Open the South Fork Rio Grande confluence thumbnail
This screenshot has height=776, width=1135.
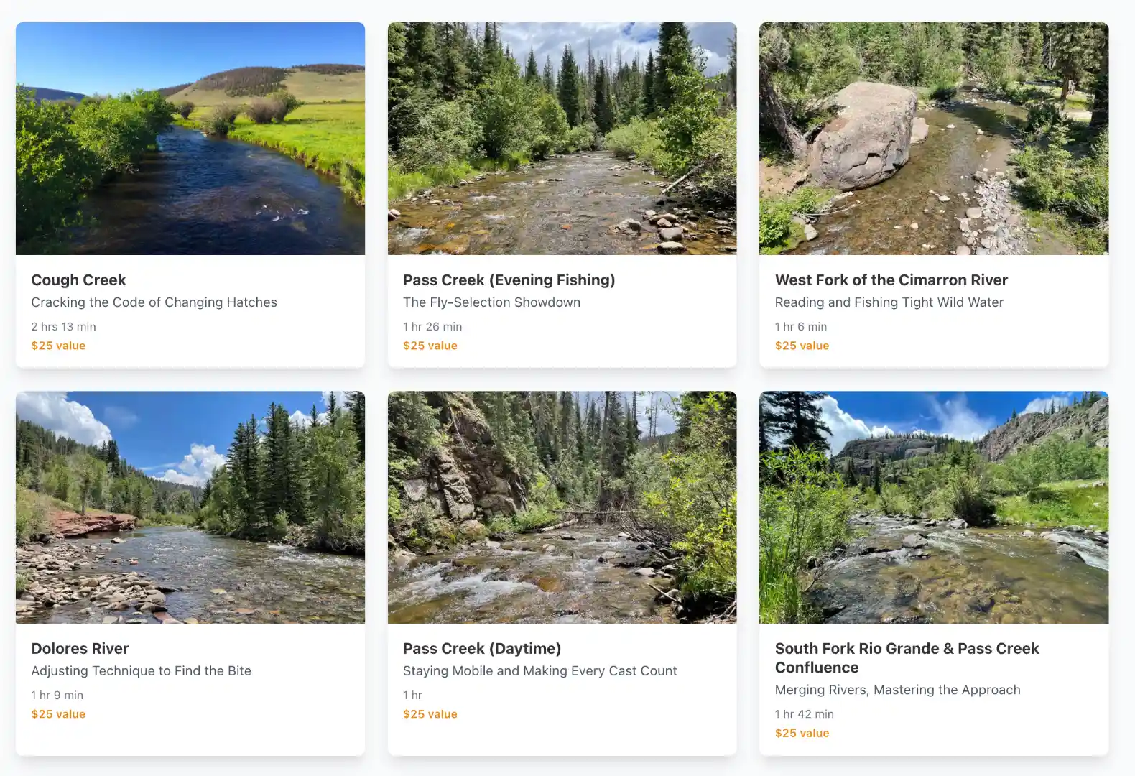click(933, 507)
